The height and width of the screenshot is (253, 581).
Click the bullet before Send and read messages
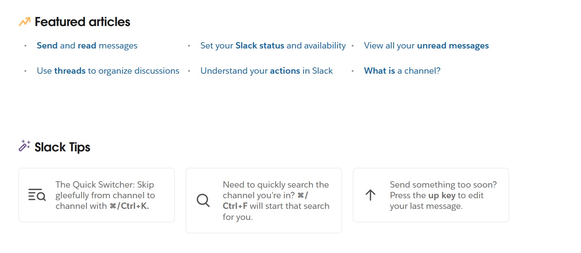[x=25, y=46]
